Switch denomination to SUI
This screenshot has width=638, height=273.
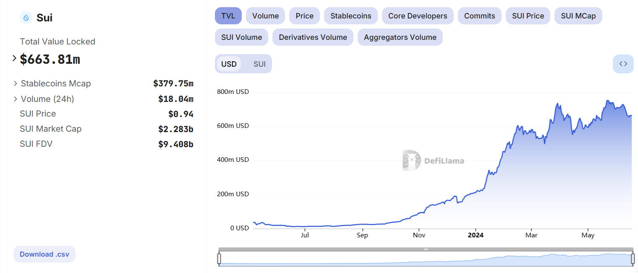click(259, 64)
